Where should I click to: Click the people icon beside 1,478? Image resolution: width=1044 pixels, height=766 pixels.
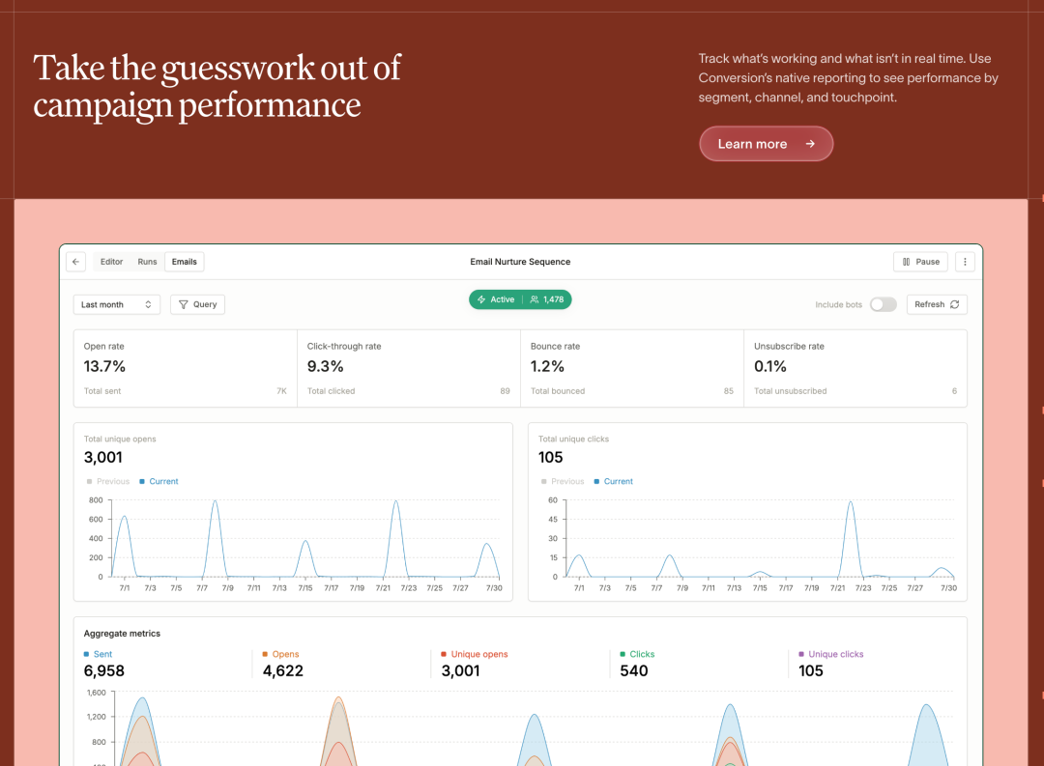[534, 299]
